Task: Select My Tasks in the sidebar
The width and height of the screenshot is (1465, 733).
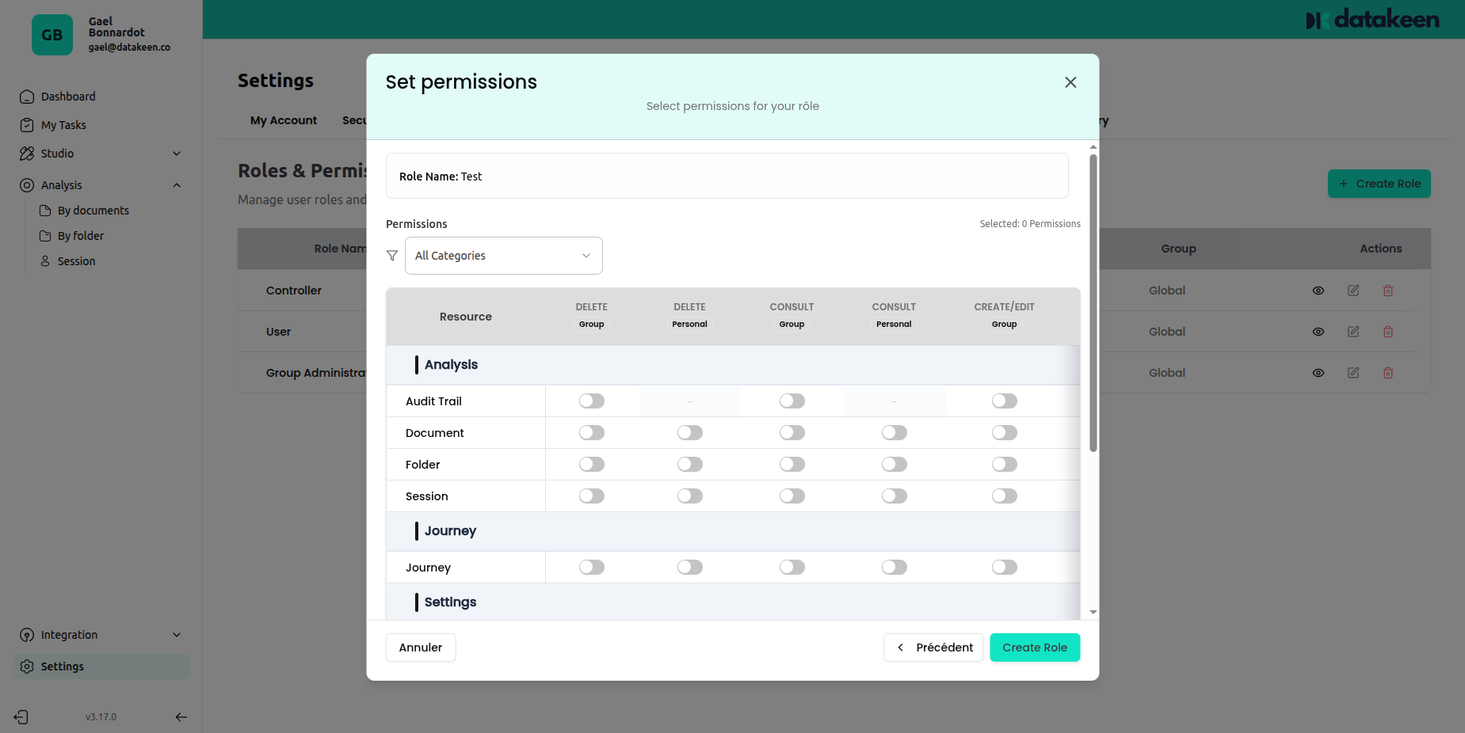Action: [x=28, y=124]
